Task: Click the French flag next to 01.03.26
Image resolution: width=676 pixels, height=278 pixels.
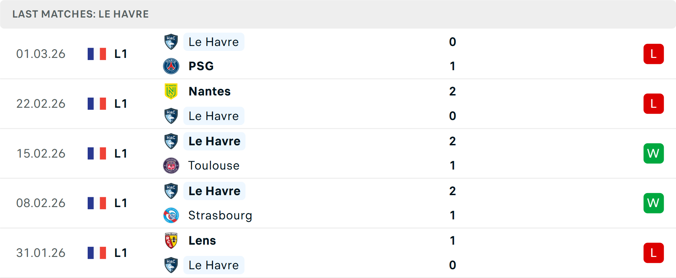Action: click(x=97, y=54)
